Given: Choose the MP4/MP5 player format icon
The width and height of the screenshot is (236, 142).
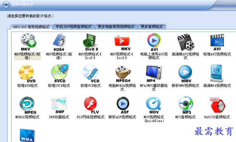Looking at the screenshot, I should click(153, 74).
